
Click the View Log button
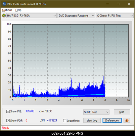coord(92,121)
